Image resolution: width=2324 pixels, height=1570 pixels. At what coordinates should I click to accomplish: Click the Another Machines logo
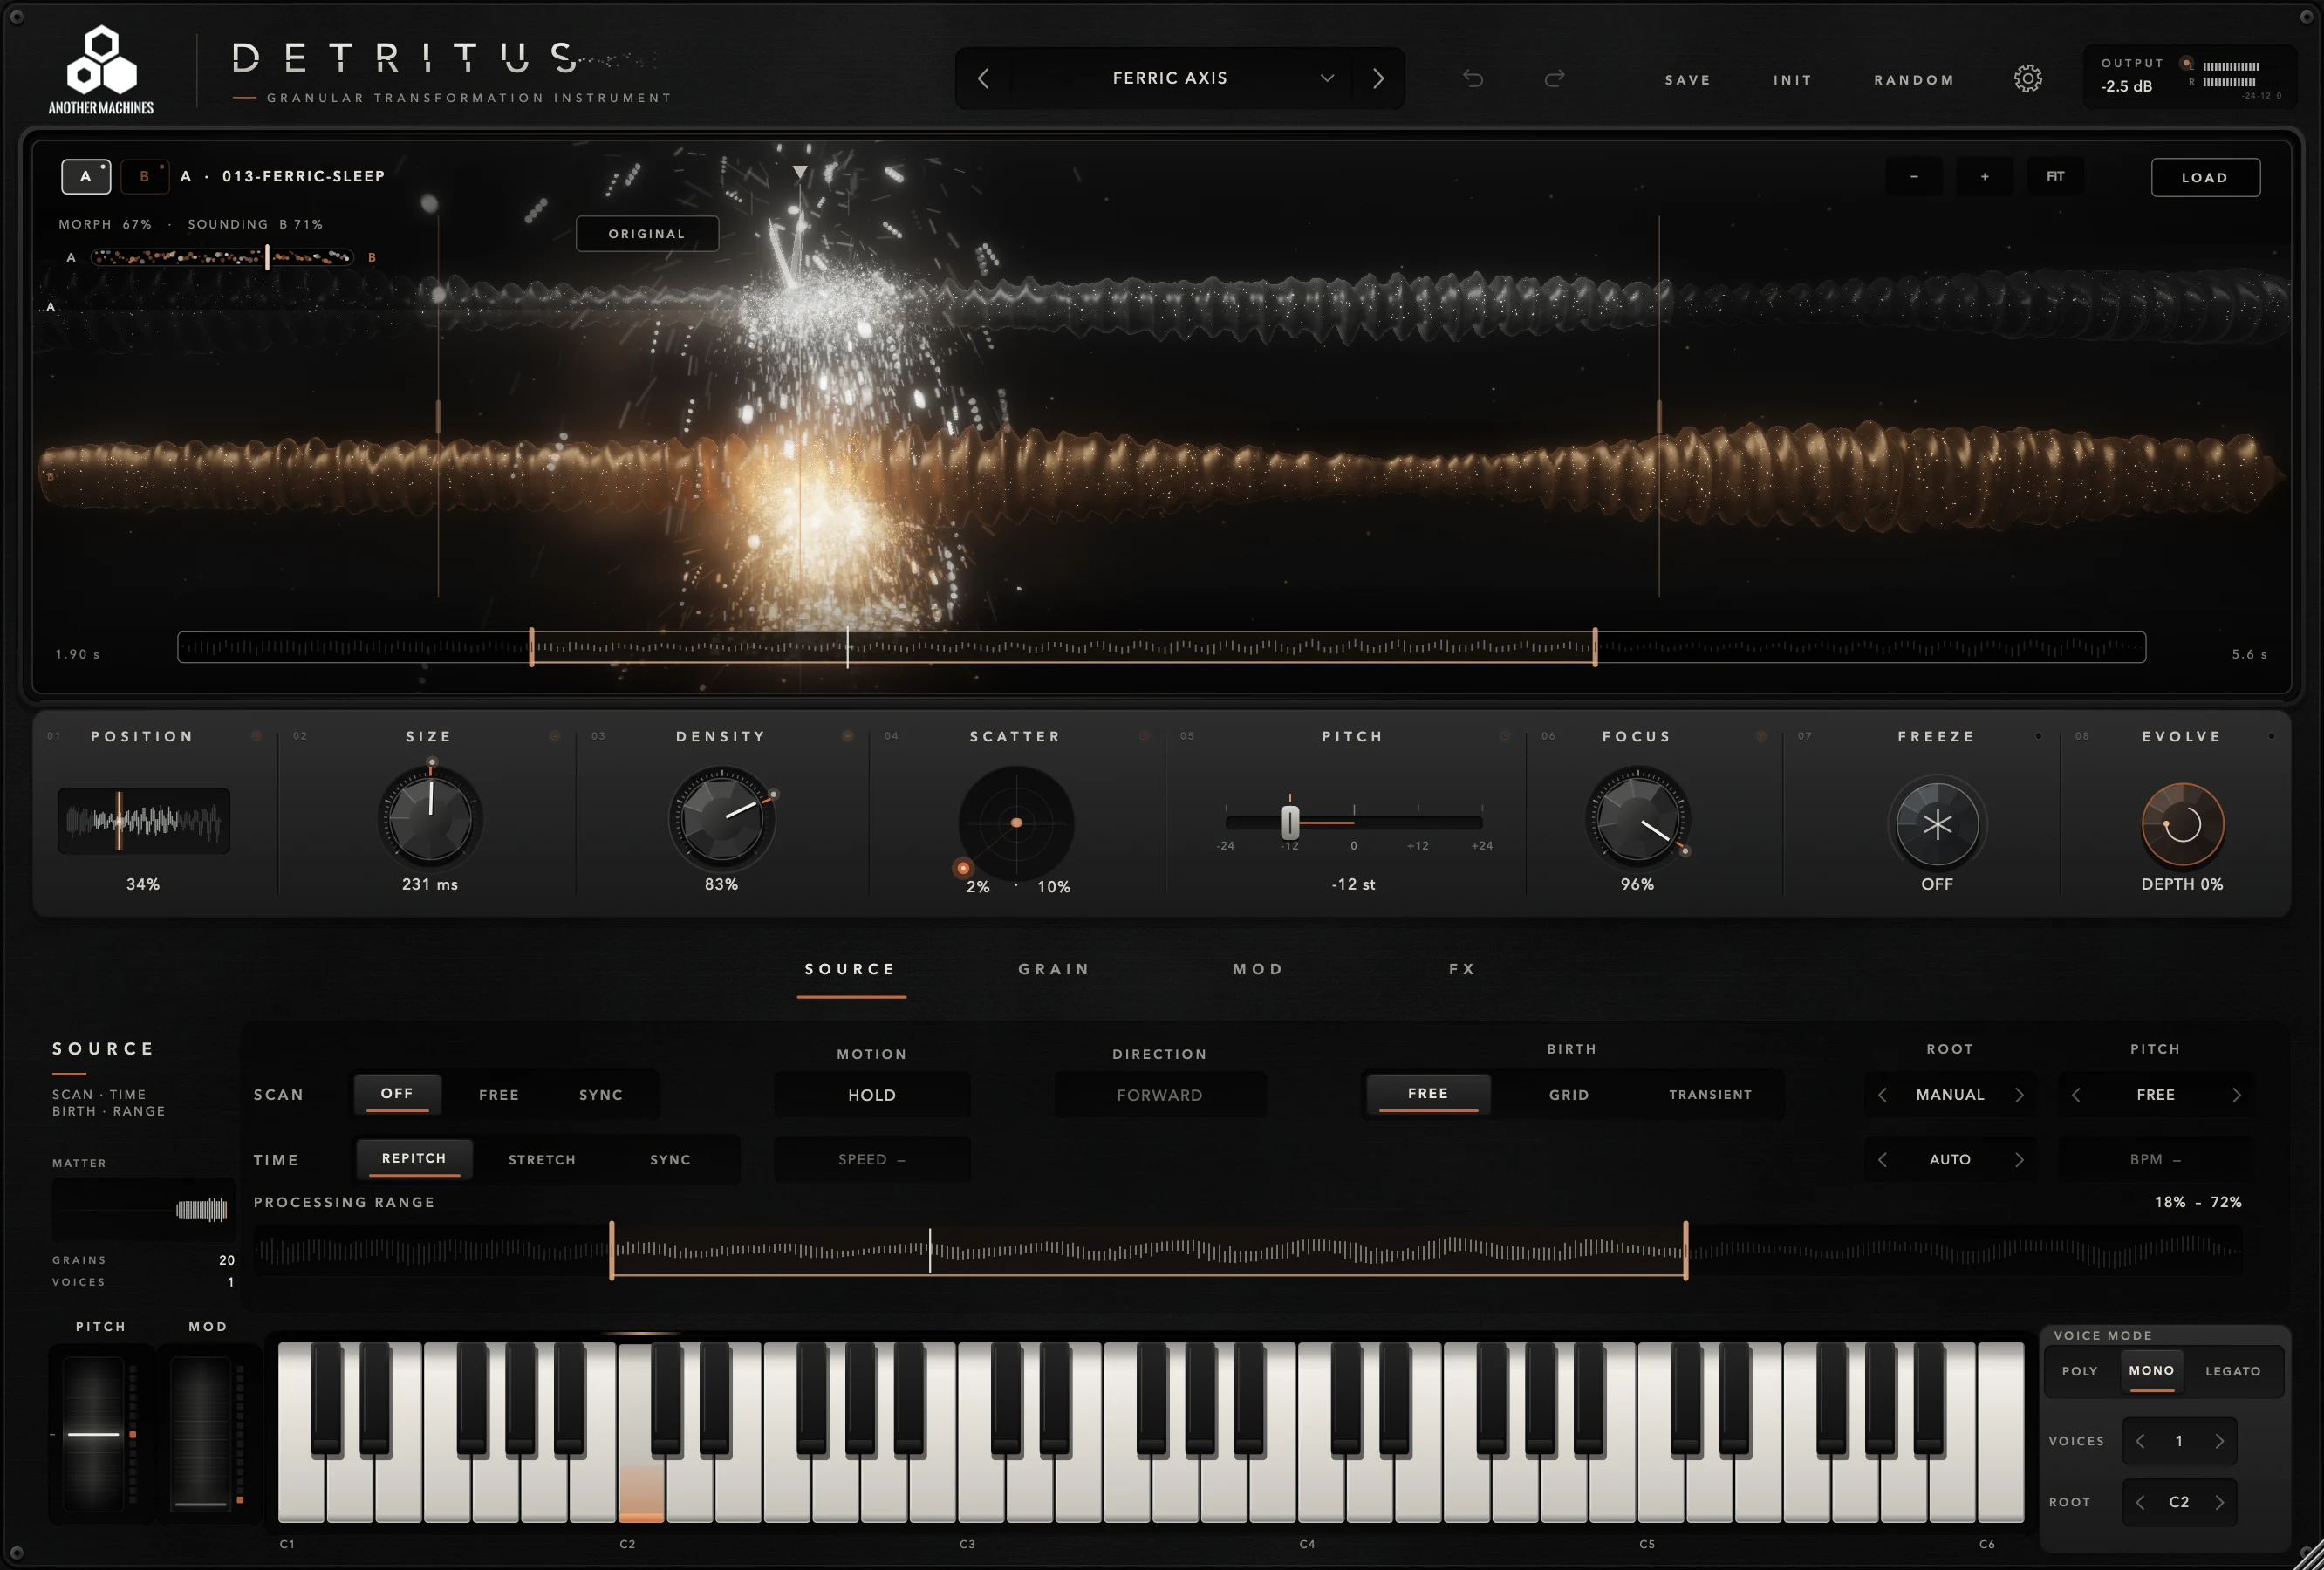click(x=101, y=70)
